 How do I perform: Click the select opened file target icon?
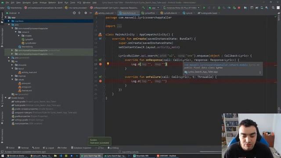(74, 13)
